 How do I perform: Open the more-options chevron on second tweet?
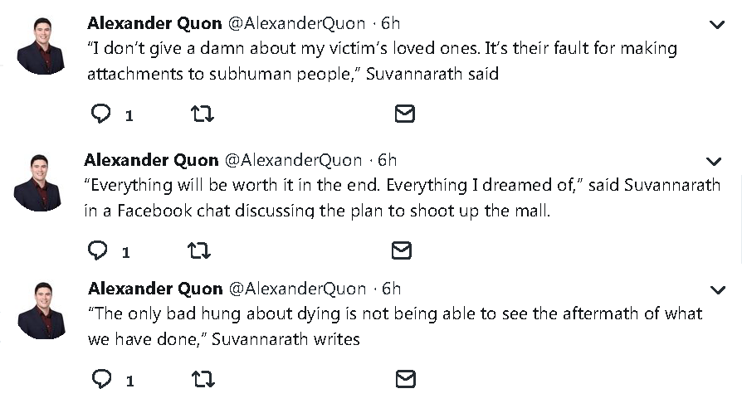[714, 161]
